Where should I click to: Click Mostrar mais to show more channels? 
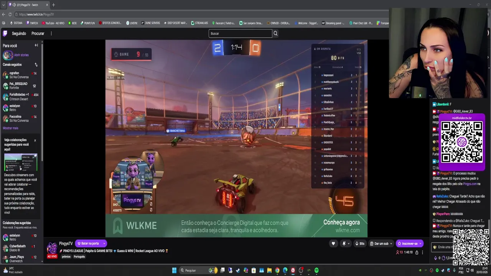click(10, 128)
